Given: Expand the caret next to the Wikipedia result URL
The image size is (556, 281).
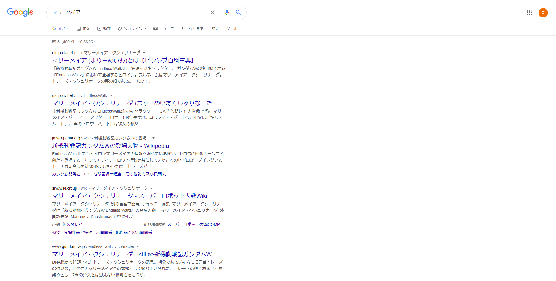Looking at the screenshot, I should coord(153,138).
